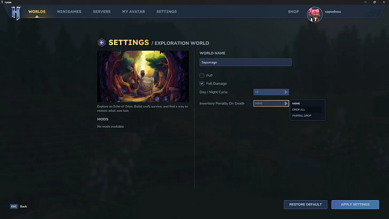Disable the Fall Damage checkbox

click(x=202, y=83)
